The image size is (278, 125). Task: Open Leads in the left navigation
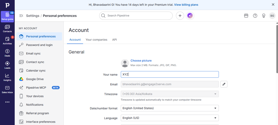coord(7,65)
